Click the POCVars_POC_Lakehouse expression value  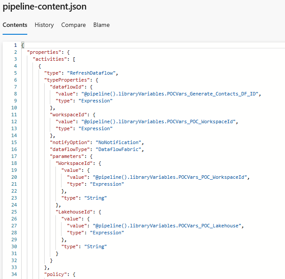pyautogui.click(x=167, y=226)
